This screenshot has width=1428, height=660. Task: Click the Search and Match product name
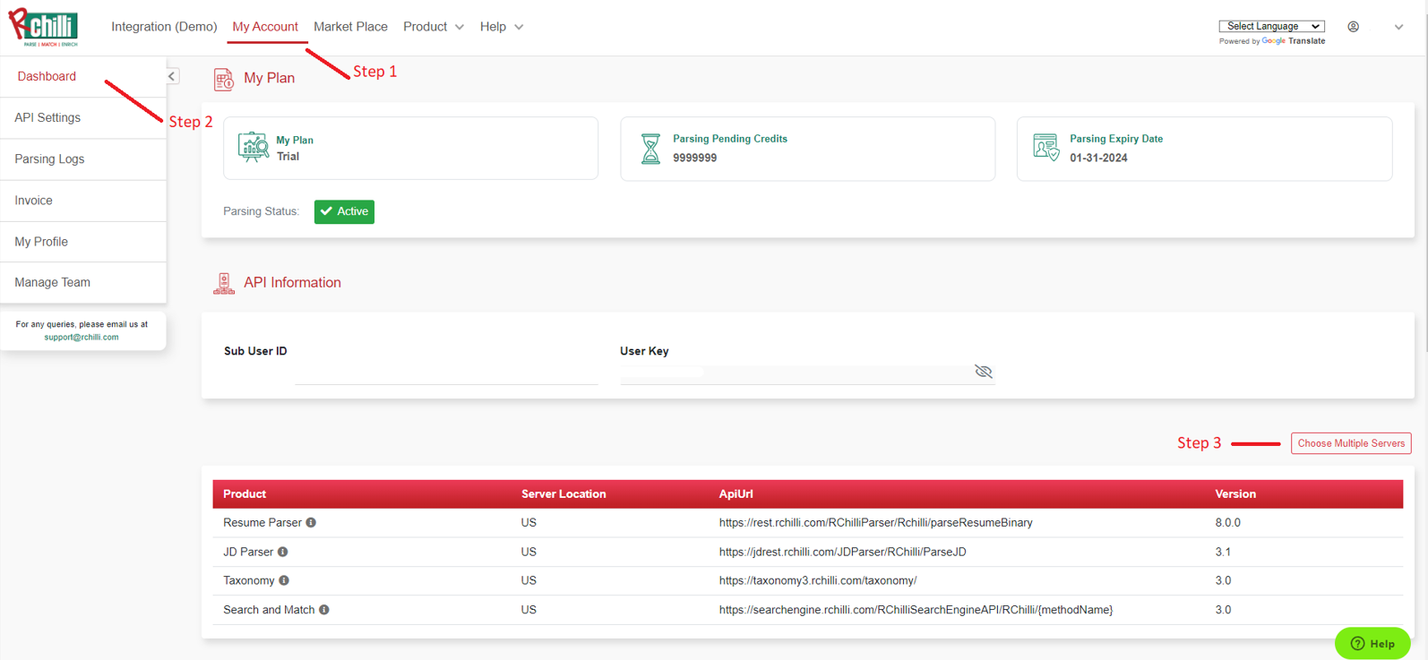click(x=269, y=610)
